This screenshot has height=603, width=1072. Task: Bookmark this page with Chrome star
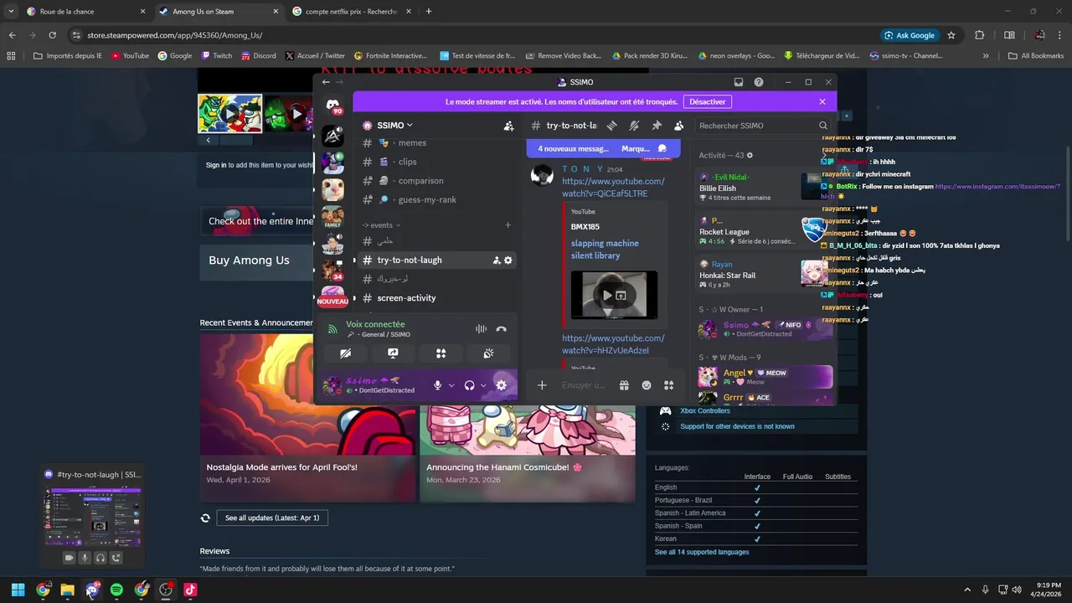[951, 35]
